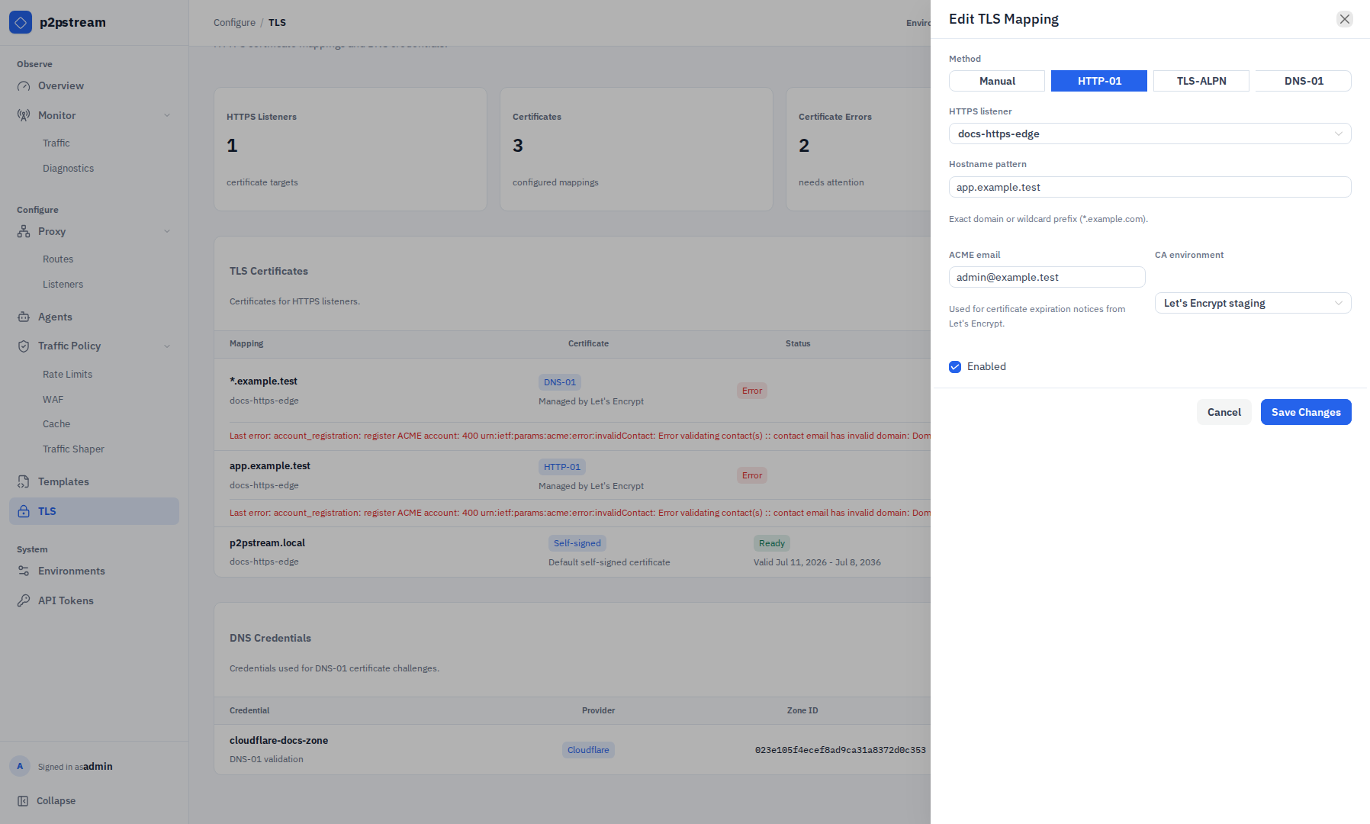Click the cloudflare-docs-zone credential name
Viewport: 1370px width, 824px height.
278,740
